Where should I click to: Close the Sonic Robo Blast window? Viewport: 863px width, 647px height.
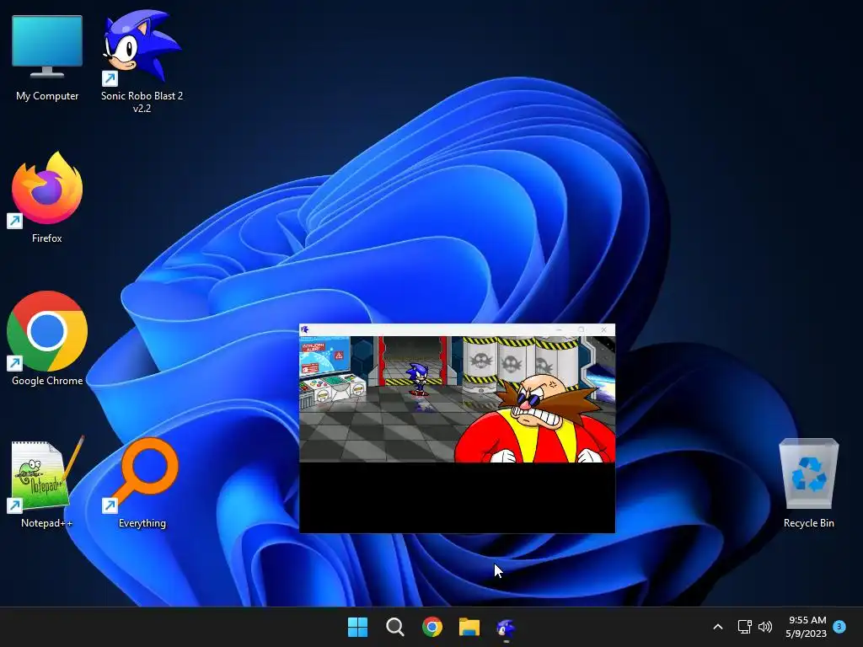pyautogui.click(x=603, y=329)
